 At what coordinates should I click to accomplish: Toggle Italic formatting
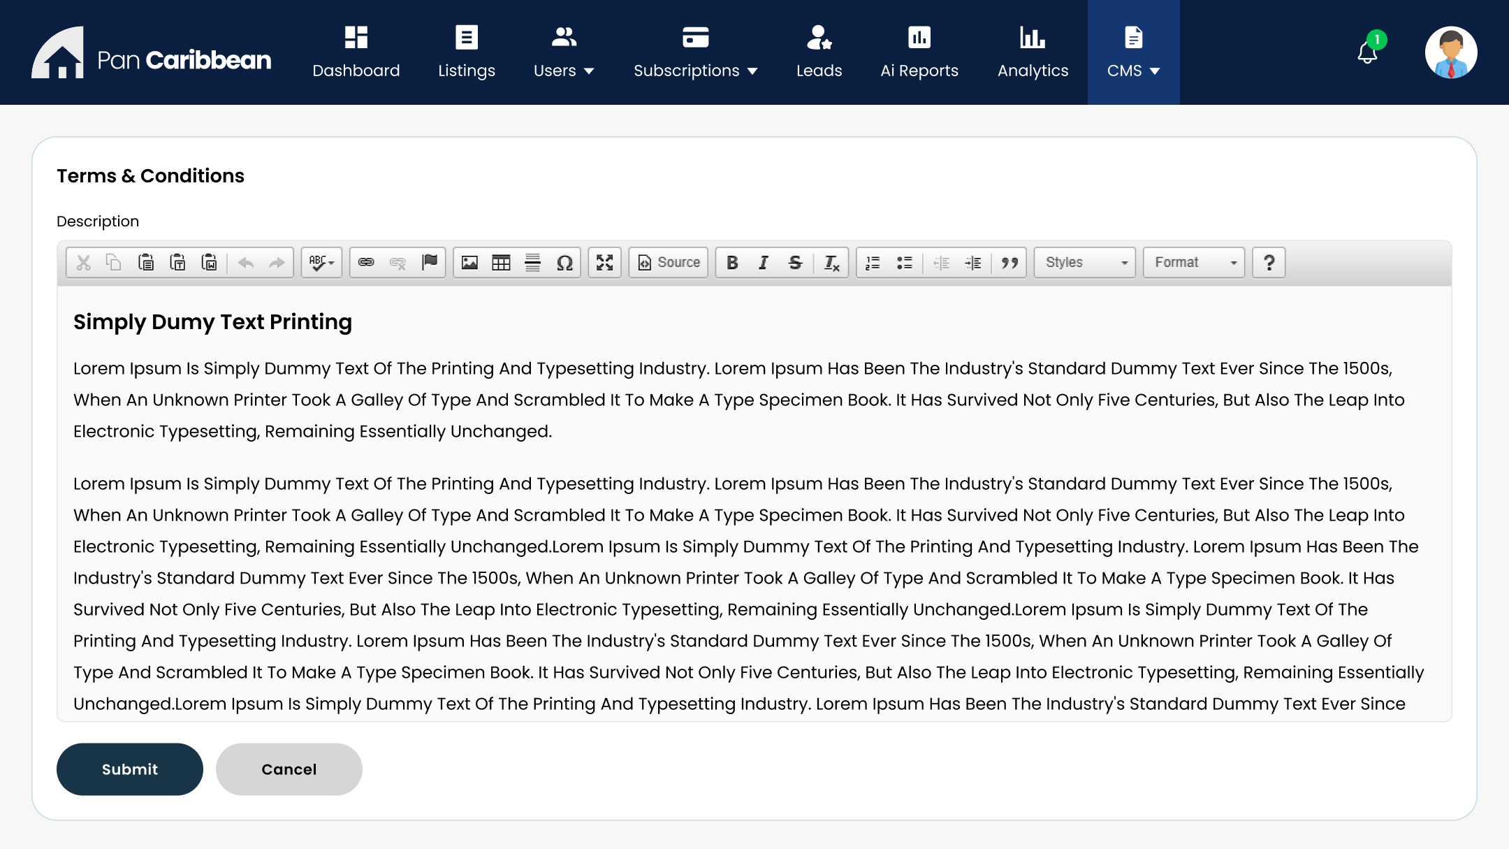[764, 263]
